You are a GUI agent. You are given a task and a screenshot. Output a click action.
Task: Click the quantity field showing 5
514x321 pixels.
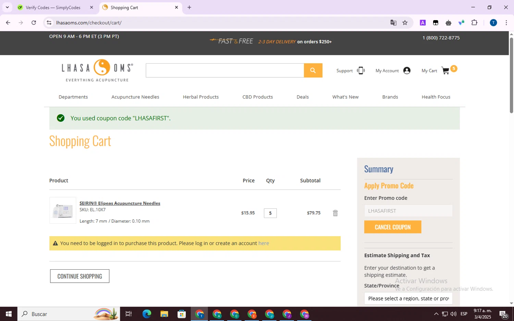pyautogui.click(x=270, y=213)
